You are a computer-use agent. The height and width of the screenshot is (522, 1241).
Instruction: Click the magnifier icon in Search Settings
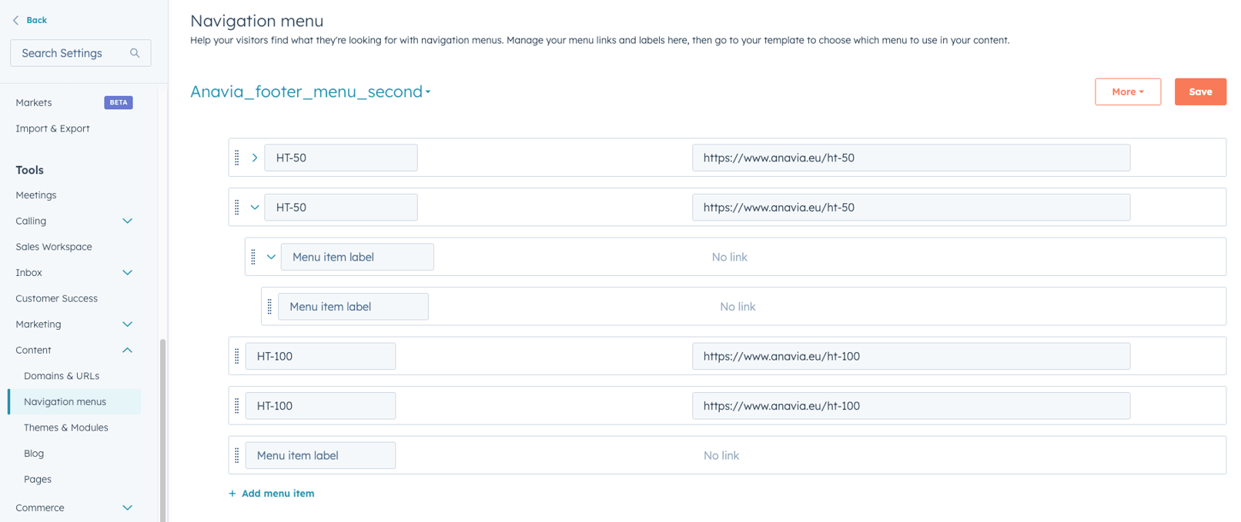[135, 53]
